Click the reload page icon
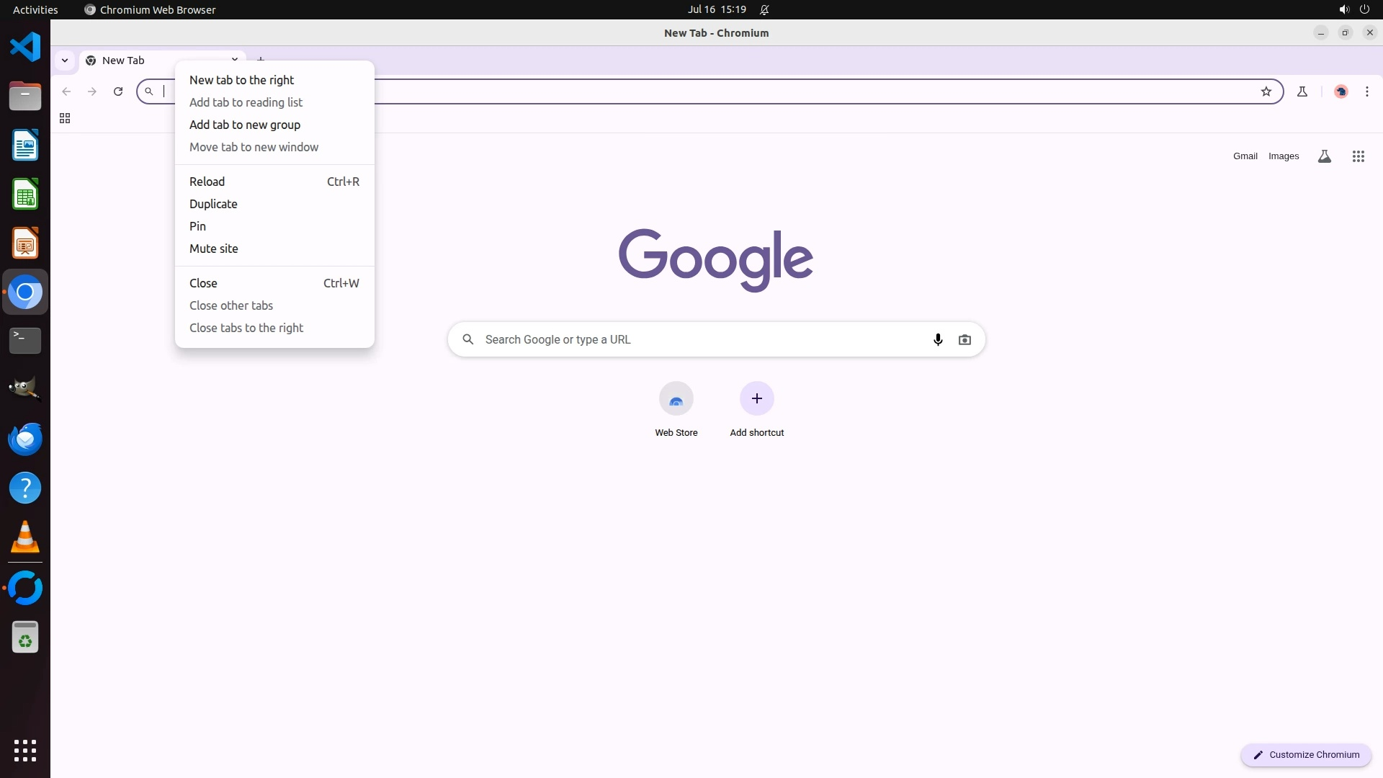 (118, 91)
